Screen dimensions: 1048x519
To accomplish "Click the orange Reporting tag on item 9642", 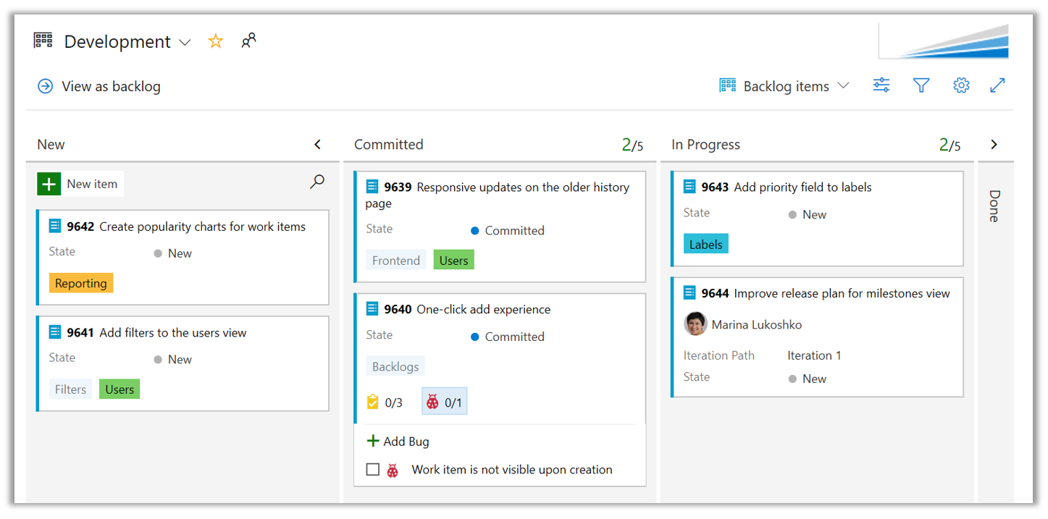I will (x=81, y=283).
